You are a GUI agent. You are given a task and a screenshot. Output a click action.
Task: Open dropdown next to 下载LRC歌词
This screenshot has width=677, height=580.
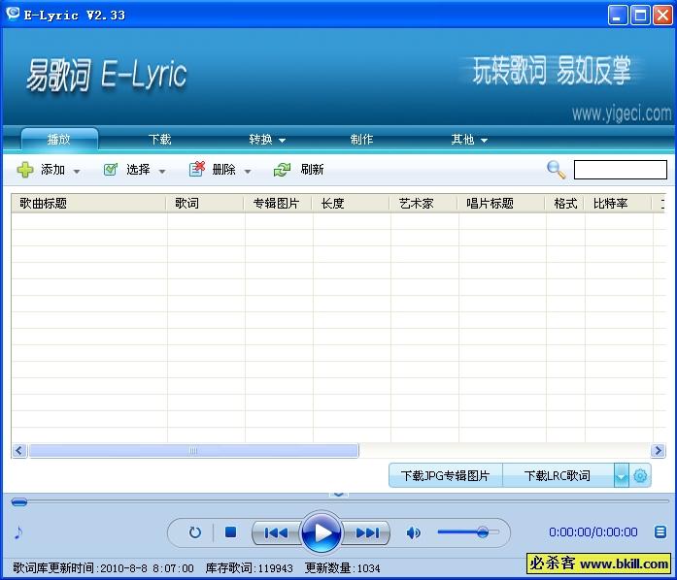622,475
